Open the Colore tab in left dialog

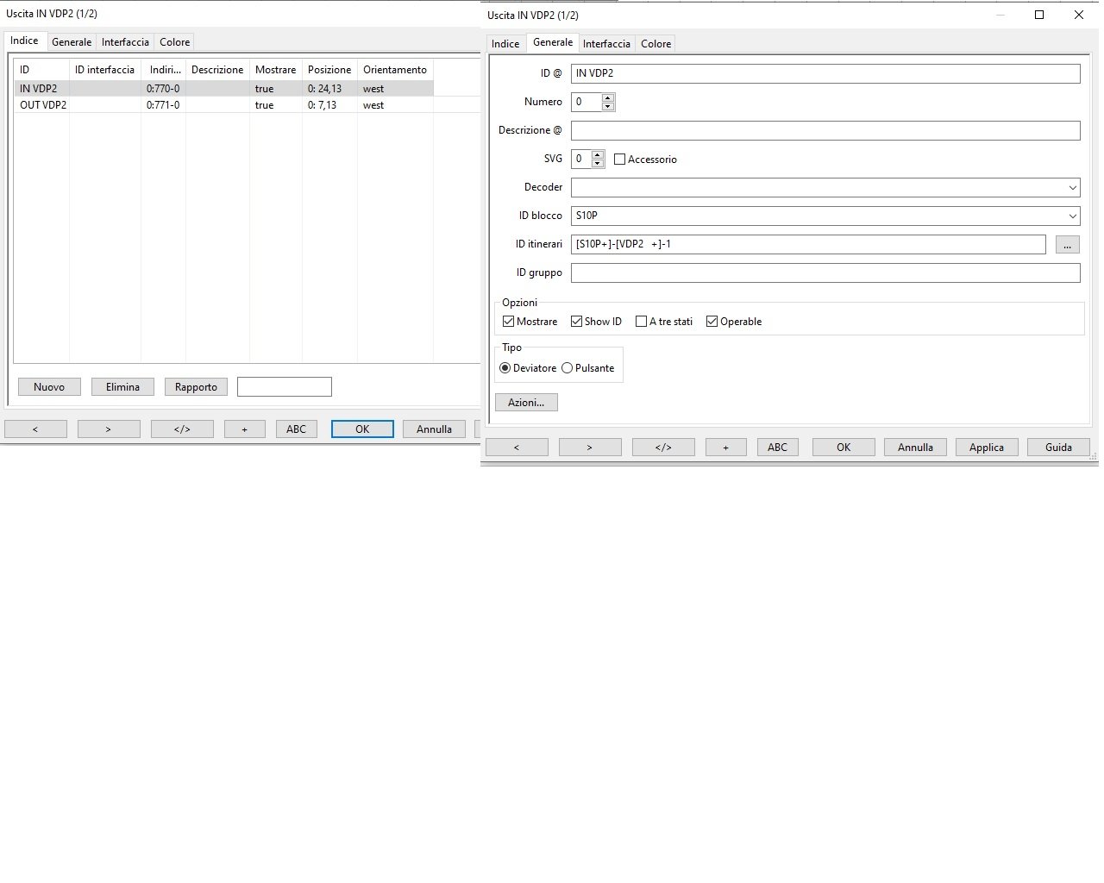point(174,42)
